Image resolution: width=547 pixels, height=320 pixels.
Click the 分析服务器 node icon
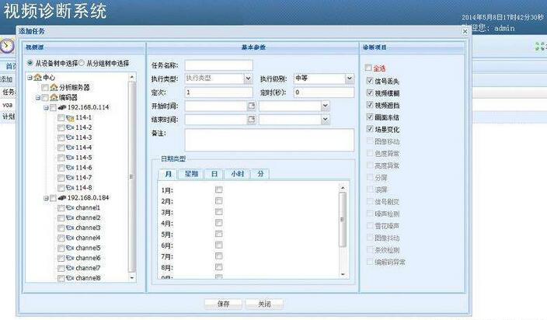click(54, 88)
